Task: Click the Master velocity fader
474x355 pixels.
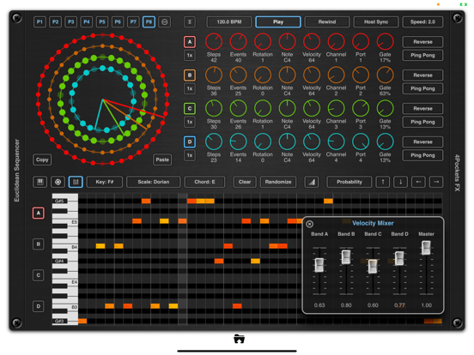Action: tap(426, 248)
